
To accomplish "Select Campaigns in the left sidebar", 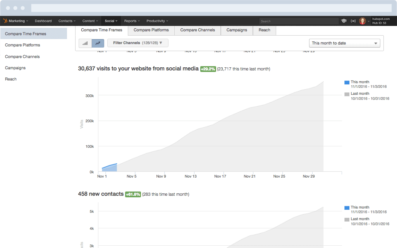I will coord(15,68).
